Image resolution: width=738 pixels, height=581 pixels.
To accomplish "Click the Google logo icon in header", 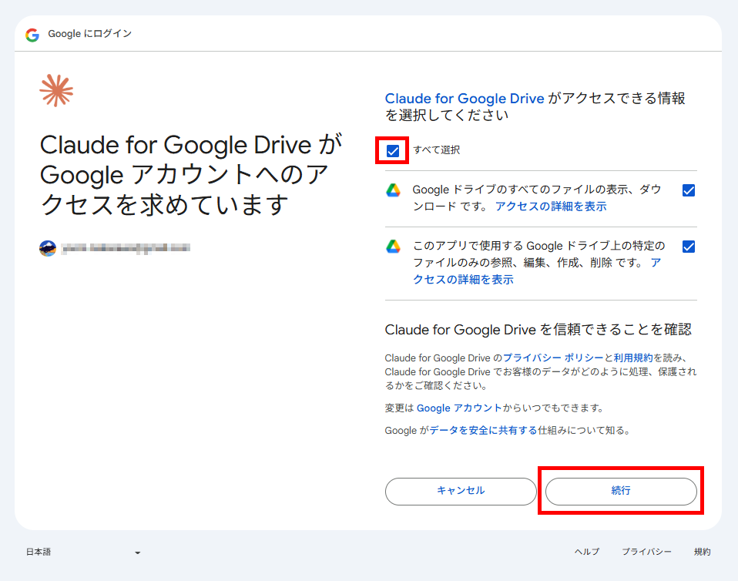I will click(x=32, y=35).
